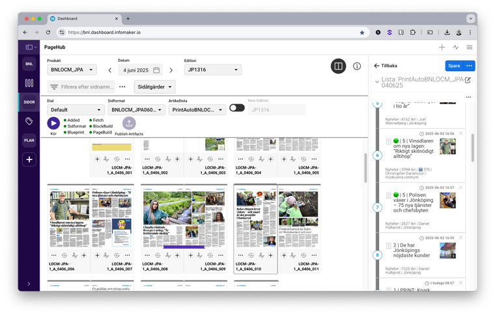
Task: Remove the Polisen växer article with X
Action: (460, 187)
